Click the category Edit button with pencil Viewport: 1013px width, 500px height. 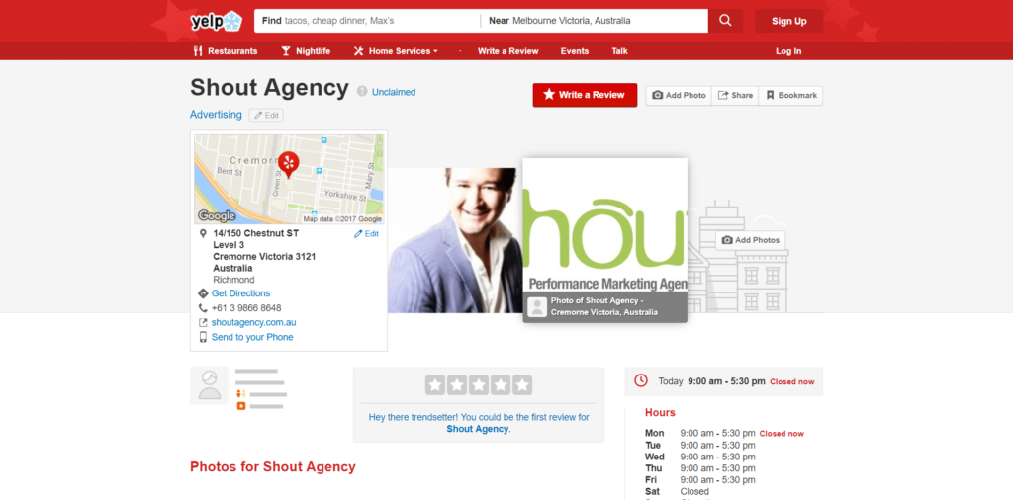pos(266,115)
